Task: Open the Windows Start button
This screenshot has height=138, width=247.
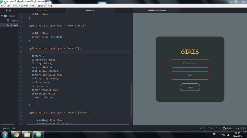Action: coord(5,134)
